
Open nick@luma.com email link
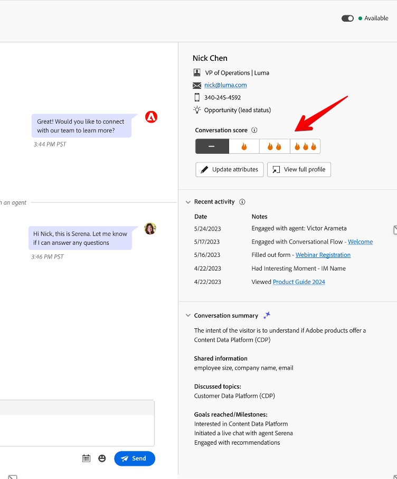[x=225, y=85]
